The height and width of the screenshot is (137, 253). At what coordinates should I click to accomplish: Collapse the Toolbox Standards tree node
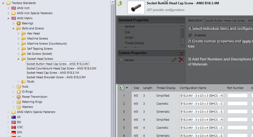pyautogui.click(x=3, y=3)
